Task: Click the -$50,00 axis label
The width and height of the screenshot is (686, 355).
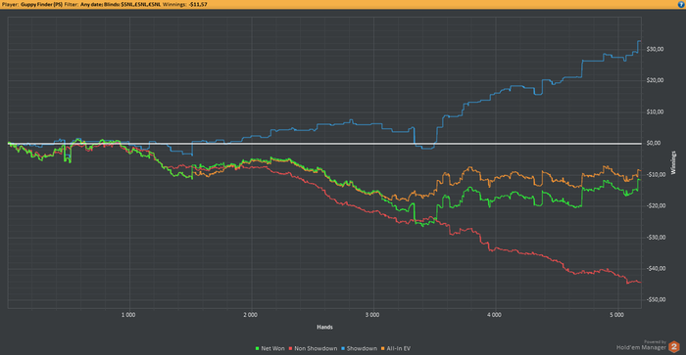Action: pyautogui.click(x=656, y=299)
